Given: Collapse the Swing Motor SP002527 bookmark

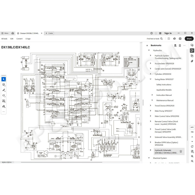Looking at the screenshot, I should 150,79.
